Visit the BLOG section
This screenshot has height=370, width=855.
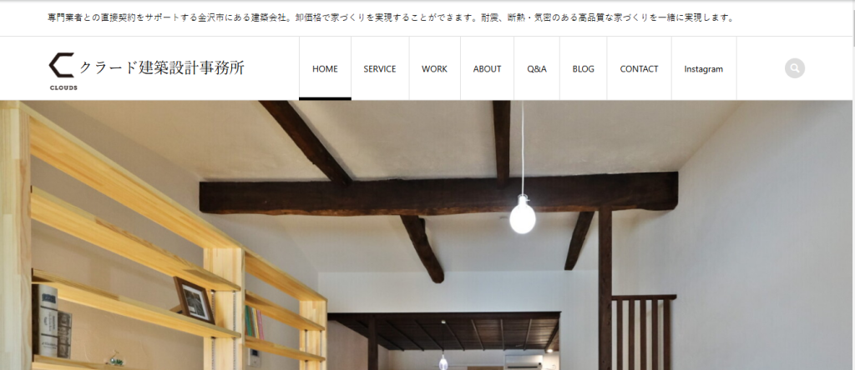click(584, 68)
